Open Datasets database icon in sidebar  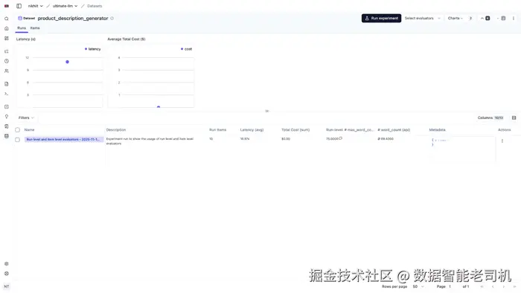6,136
